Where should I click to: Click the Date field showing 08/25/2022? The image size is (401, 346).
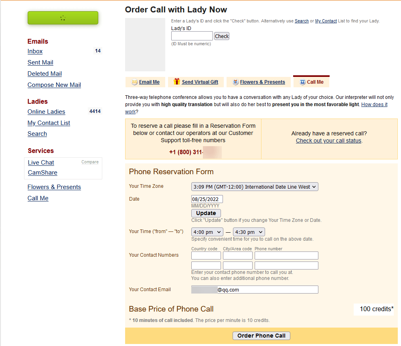click(207, 199)
